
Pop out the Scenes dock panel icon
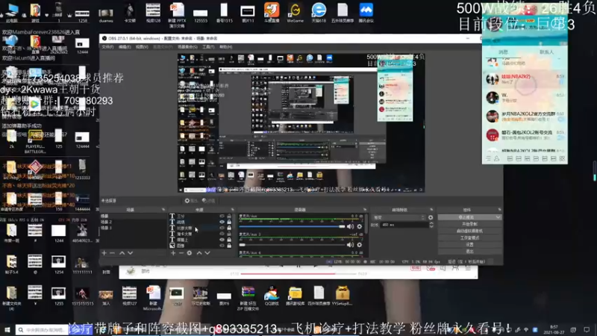pyautogui.click(x=163, y=210)
